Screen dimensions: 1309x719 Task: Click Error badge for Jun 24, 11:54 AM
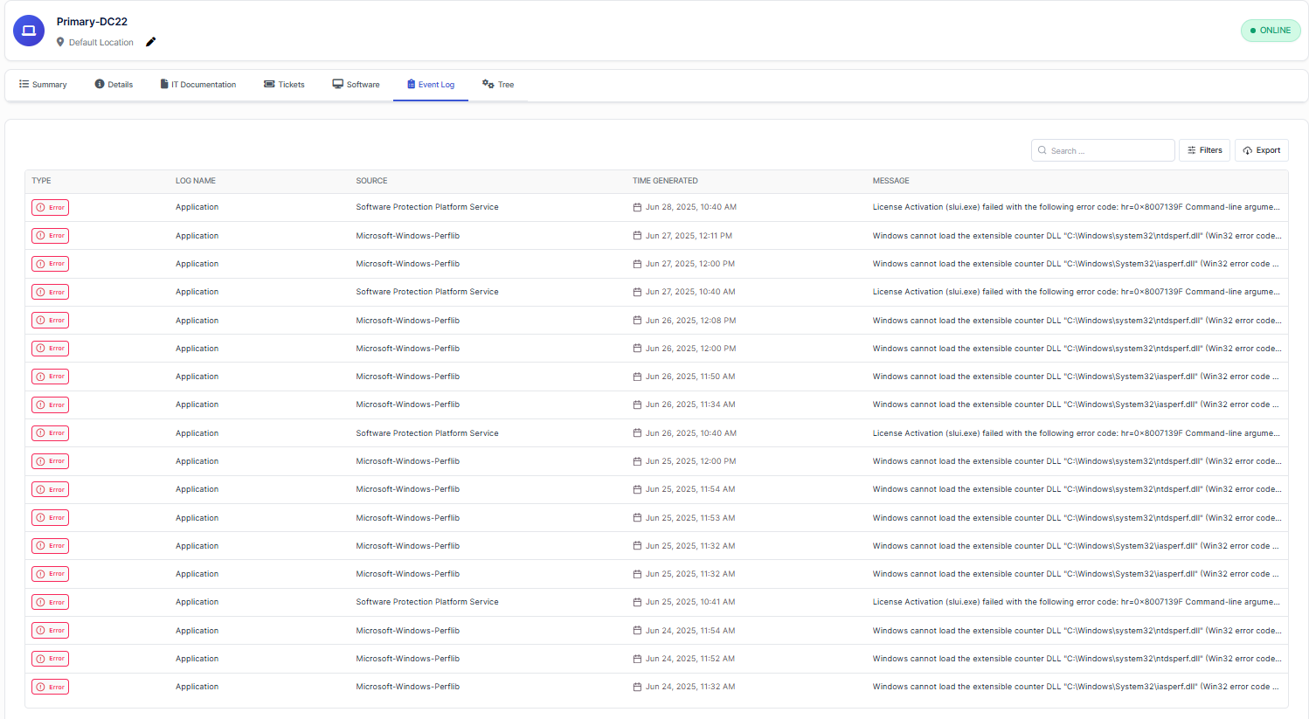coord(50,631)
